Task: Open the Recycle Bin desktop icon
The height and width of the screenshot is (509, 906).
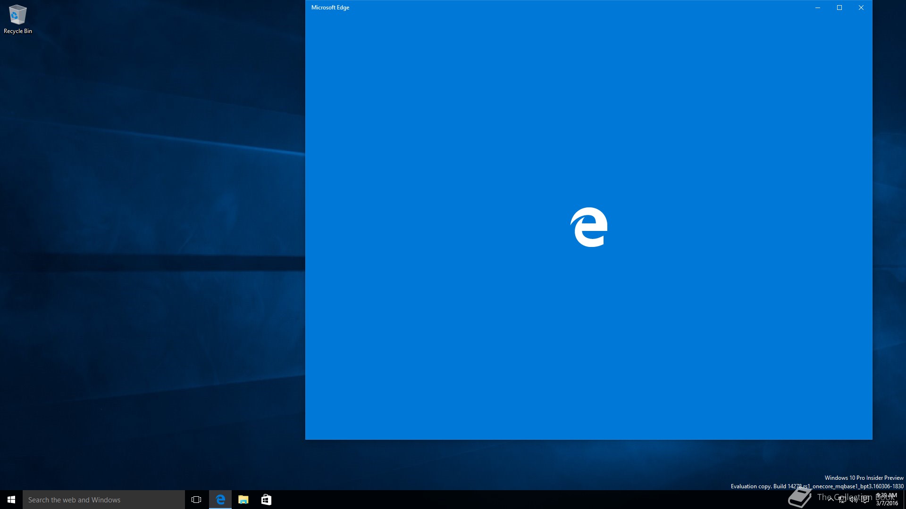Action: (x=17, y=19)
